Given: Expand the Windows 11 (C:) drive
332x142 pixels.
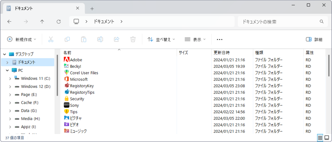Looking at the screenshot, I should point(10,79).
